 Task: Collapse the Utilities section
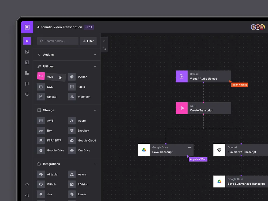click(x=95, y=66)
